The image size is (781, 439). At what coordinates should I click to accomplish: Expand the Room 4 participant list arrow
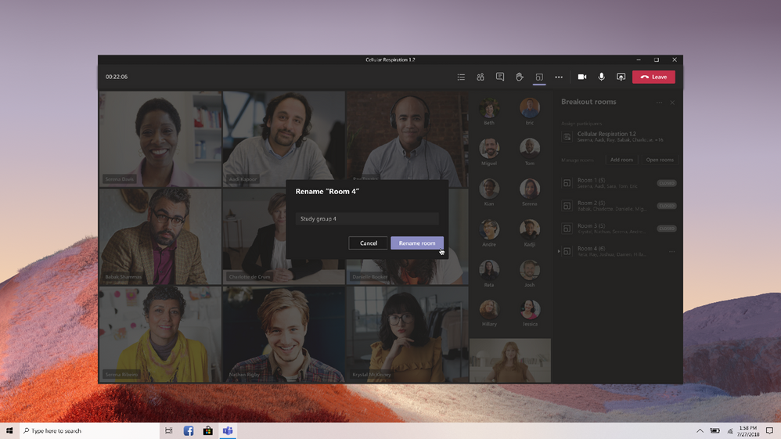click(x=559, y=251)
